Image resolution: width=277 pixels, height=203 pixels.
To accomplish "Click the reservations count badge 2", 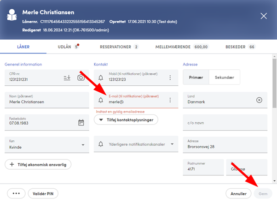I will 136,47.
